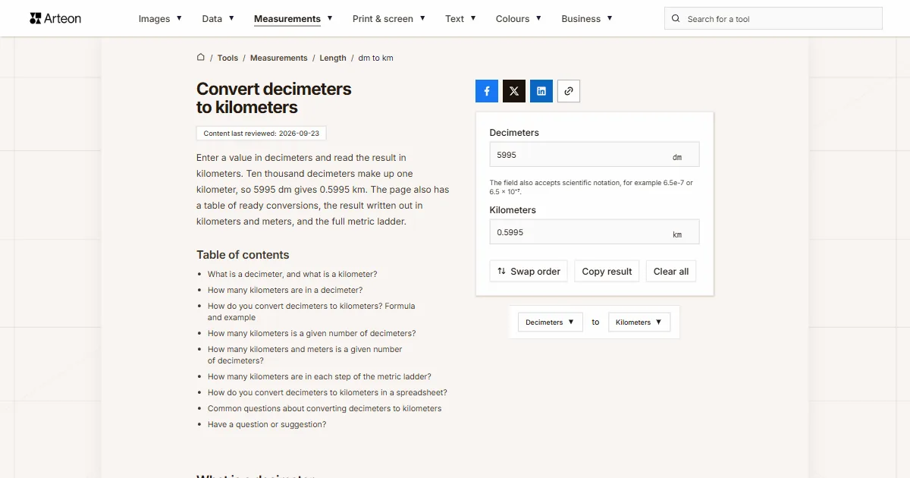Screen dimensions: 910x478
Task: Open 'How many kilometers is a given number' link
Action: [312, 333]
